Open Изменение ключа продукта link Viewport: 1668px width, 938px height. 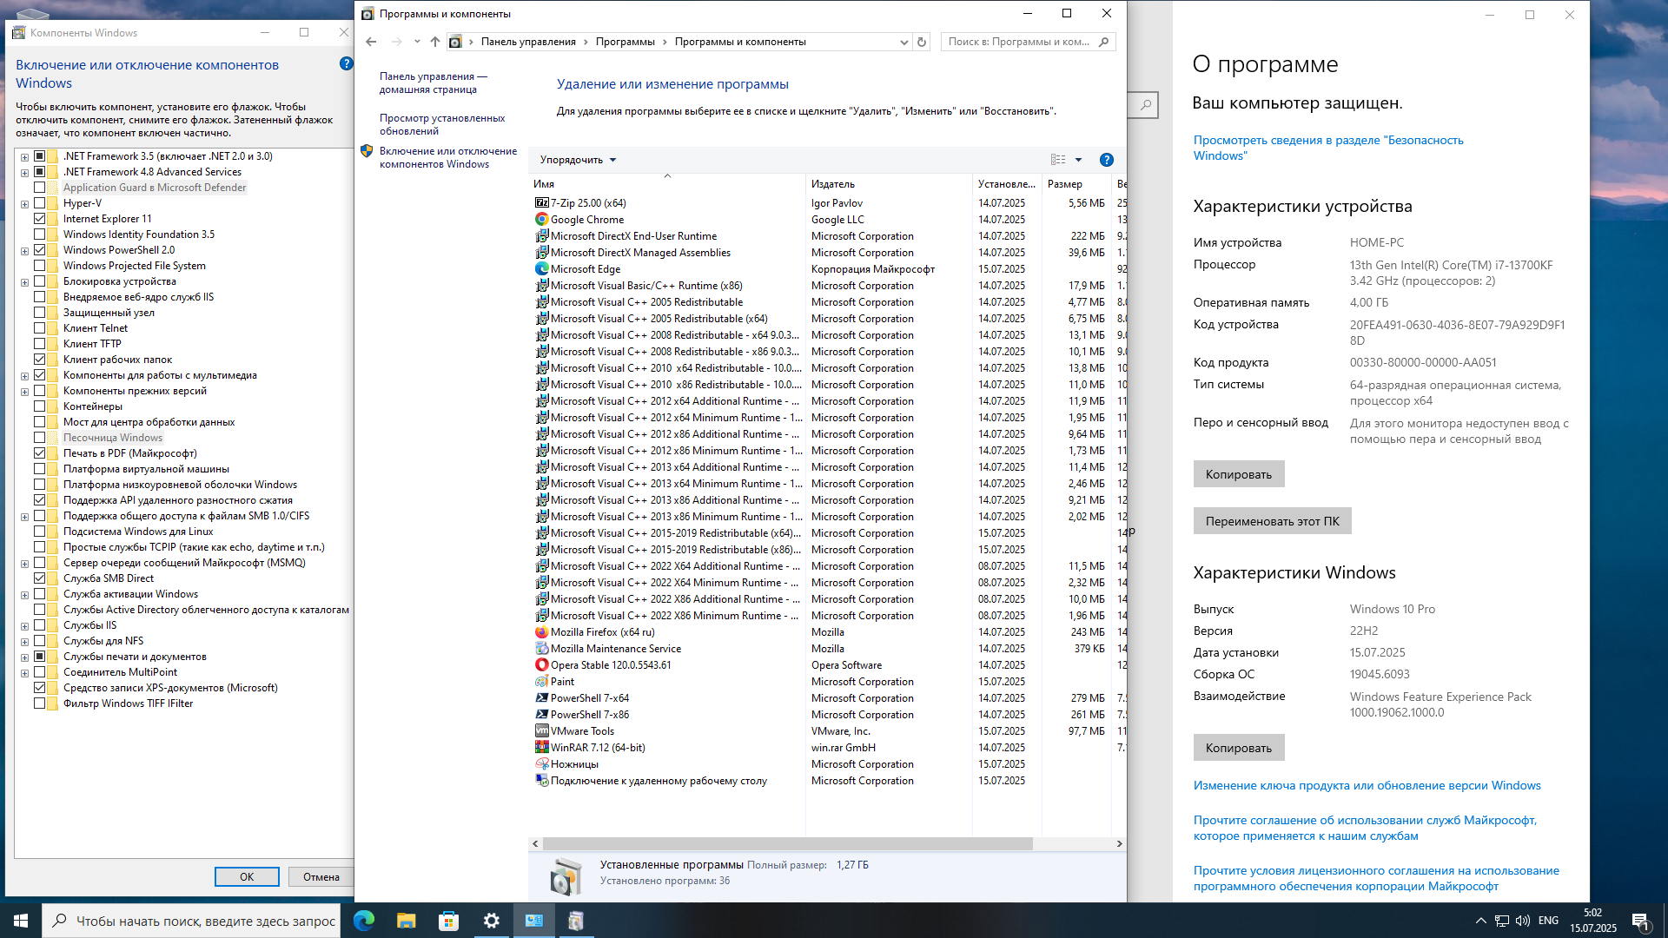[x=1367, y=785]
